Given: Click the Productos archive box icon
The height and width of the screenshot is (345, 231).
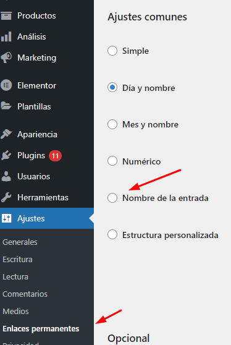Looking at the screenshot, I should point(6,15).
